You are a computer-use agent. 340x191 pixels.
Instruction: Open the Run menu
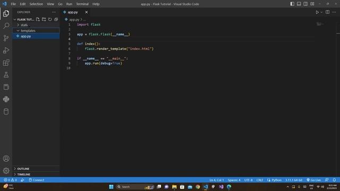point(69,4)
